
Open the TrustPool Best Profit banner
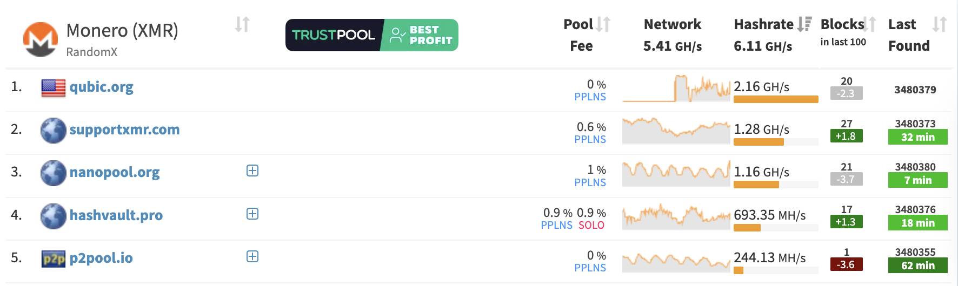click(372, 35)
